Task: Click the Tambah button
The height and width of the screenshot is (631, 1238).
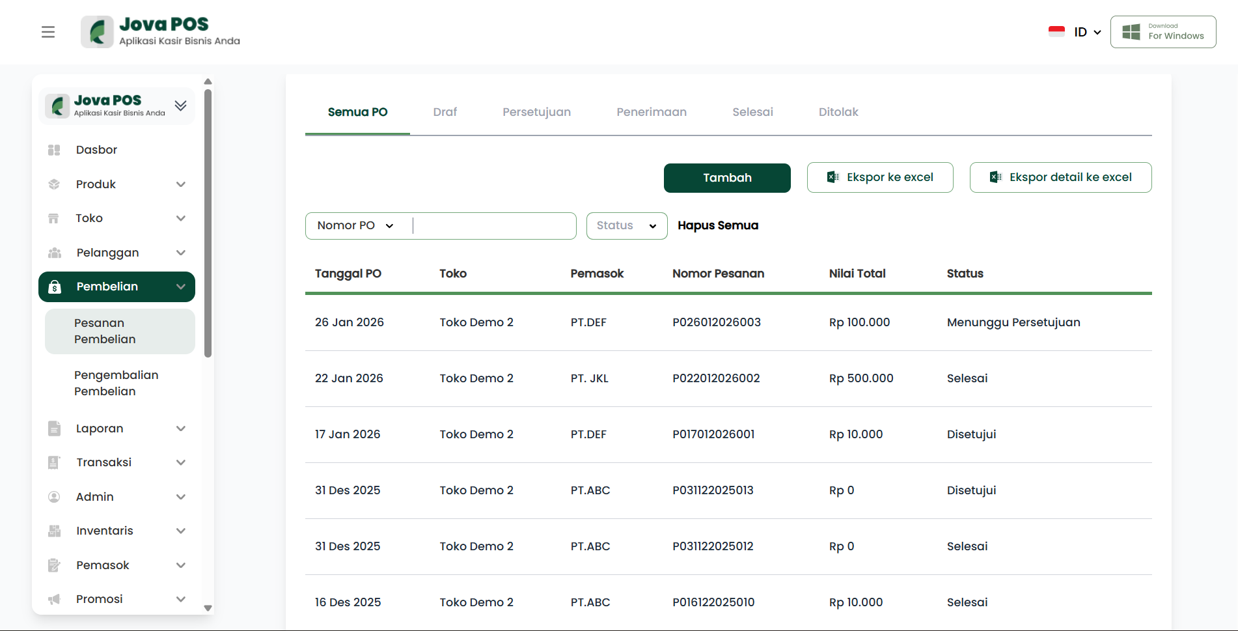Action: tap(726, 178)
